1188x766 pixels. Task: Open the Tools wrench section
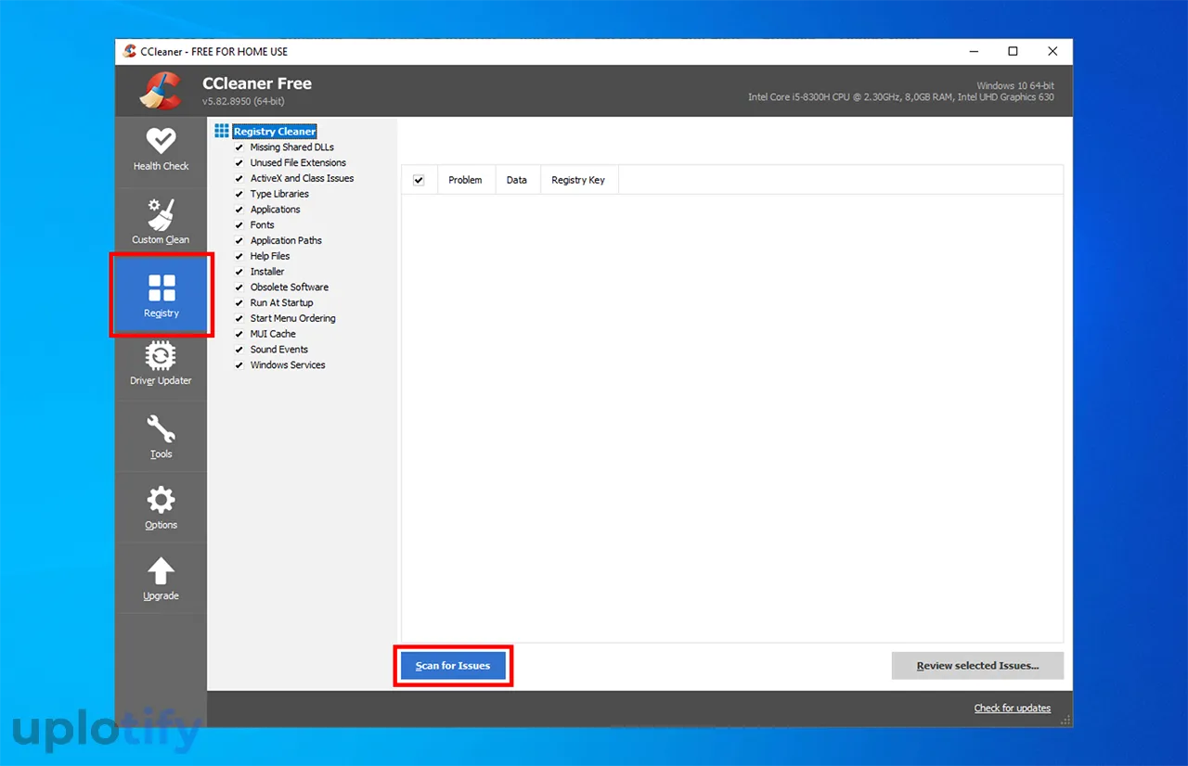click(x=161, y=437)
